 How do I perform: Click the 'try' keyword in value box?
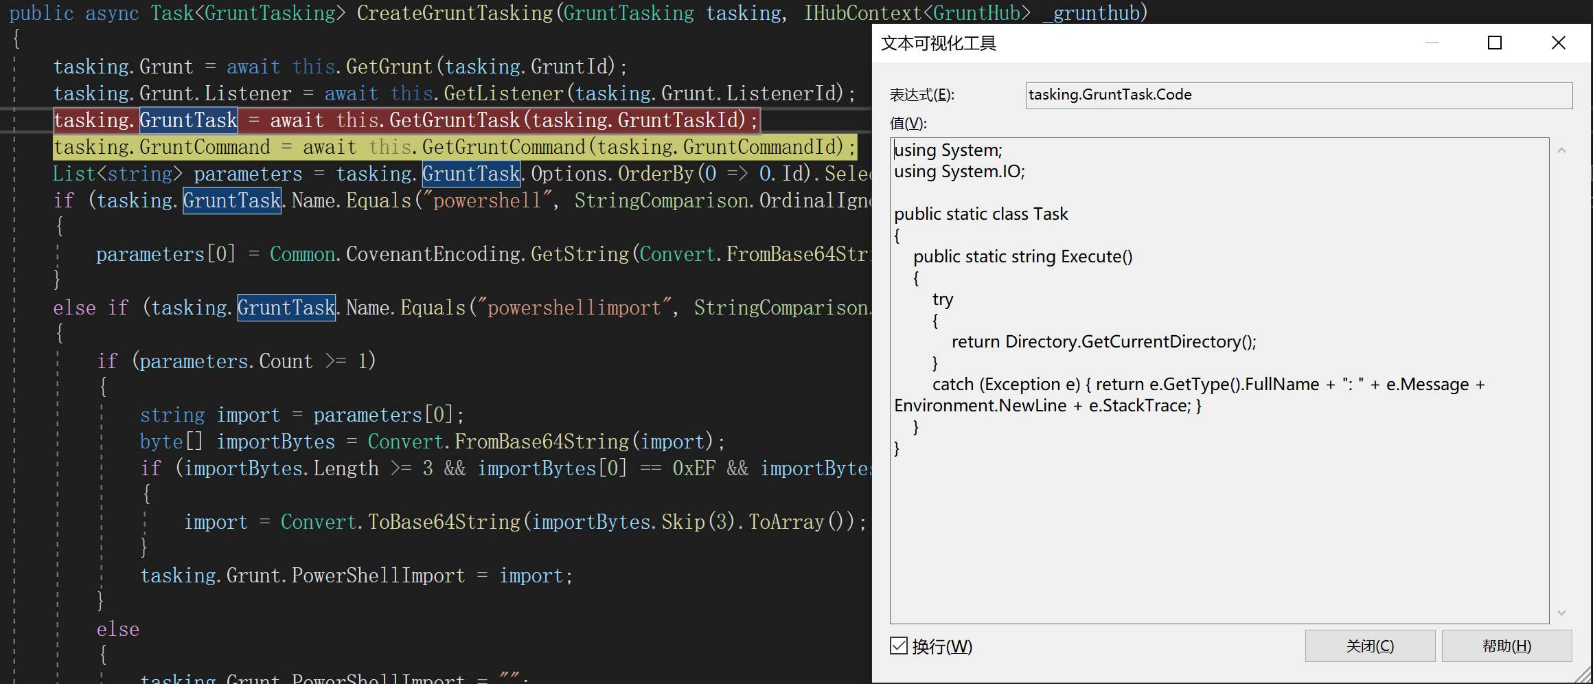tap(943, 299)
